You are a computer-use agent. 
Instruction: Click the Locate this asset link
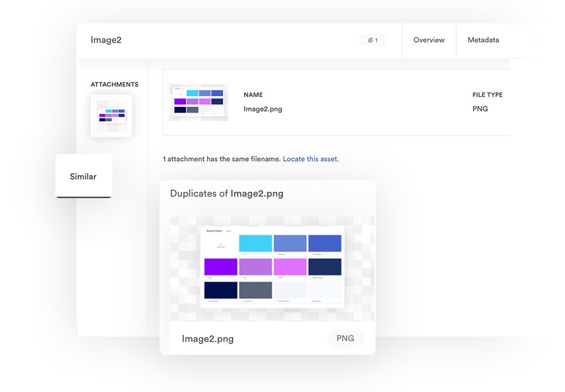pyautogui.click(x=310, y=159)
